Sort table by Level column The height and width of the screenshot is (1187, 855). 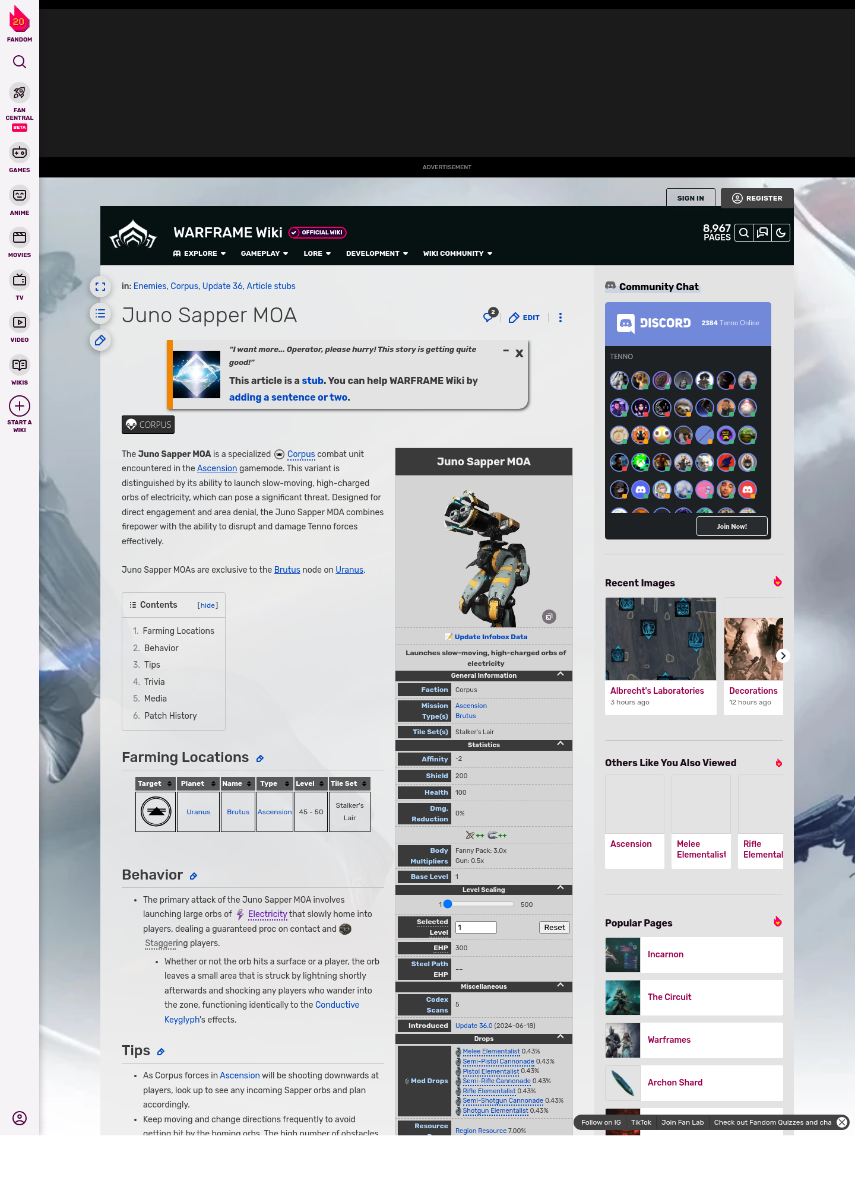point(311,783)
